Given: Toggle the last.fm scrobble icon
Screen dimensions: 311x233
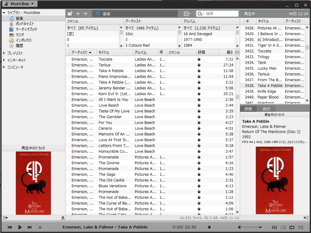Looking at the screenshot, I should [x=283, y=227].
